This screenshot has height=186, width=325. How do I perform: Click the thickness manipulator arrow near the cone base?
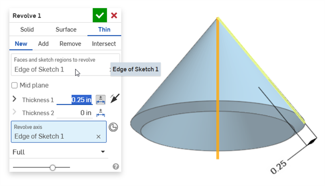[x=312, y=141]
